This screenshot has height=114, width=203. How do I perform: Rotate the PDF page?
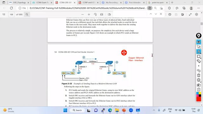pyautogui.click(x=95, y=15)
